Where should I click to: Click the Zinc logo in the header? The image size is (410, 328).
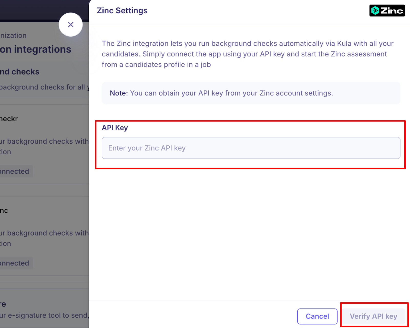387,11
